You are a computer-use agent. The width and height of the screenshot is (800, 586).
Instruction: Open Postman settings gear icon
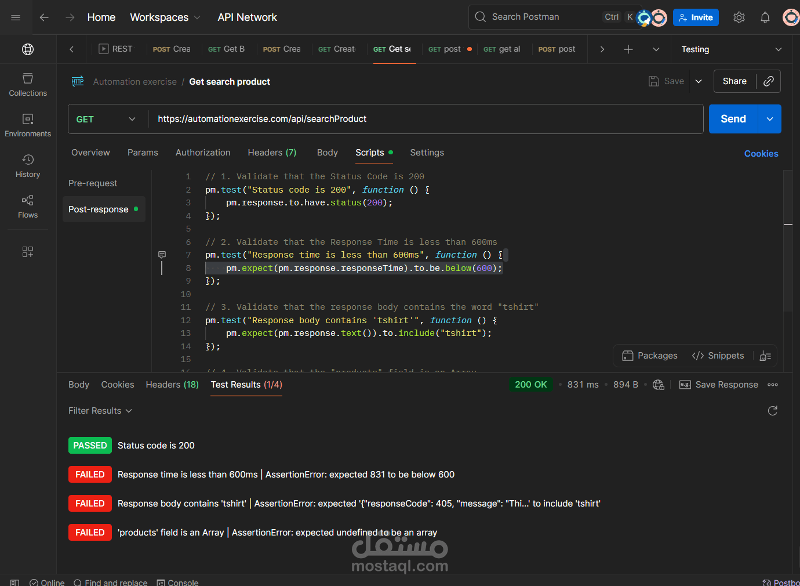pos(739,17)
